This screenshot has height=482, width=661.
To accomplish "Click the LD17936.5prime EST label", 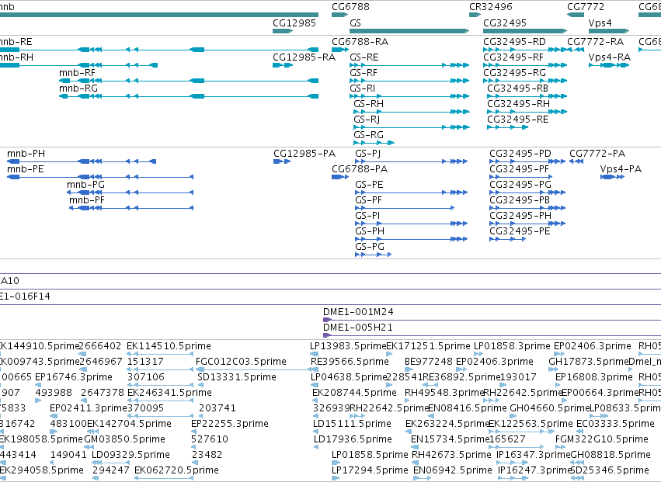I will pyautogui.click(x=353, y=439).
